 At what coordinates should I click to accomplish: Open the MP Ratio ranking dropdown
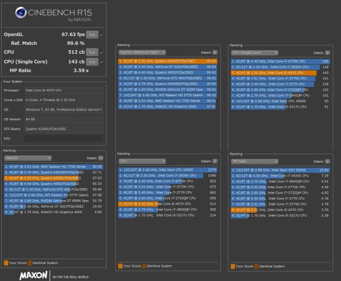tap(255, 161)
